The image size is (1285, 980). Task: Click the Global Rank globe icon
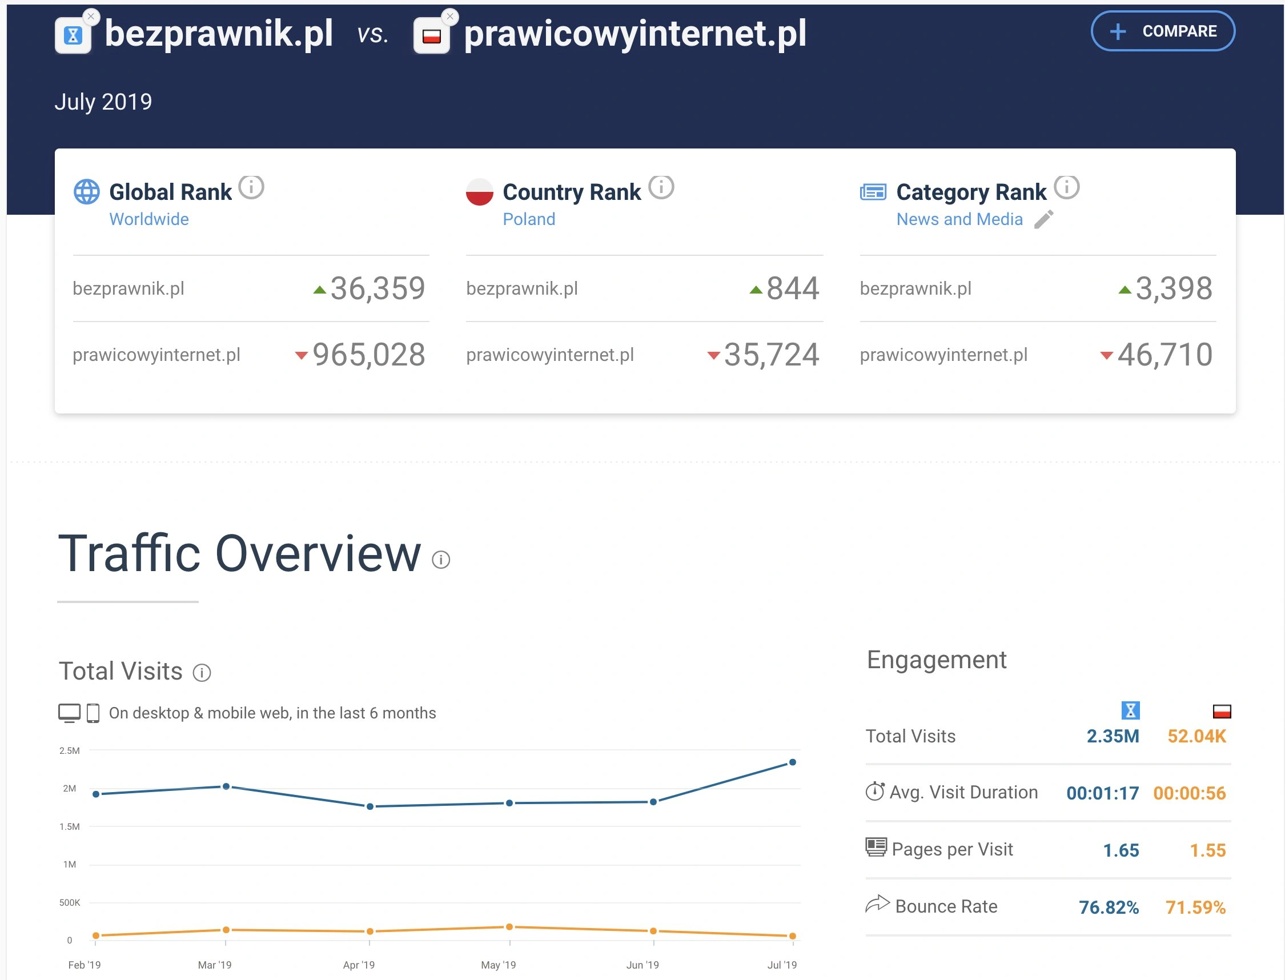(x=87, y=192)
